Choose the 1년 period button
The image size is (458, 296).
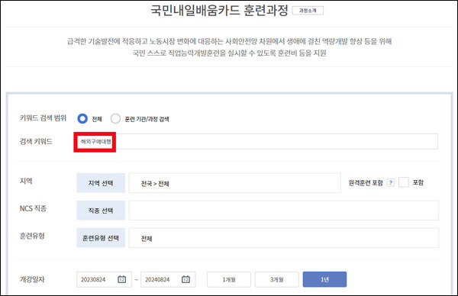[x=325, y=279]
